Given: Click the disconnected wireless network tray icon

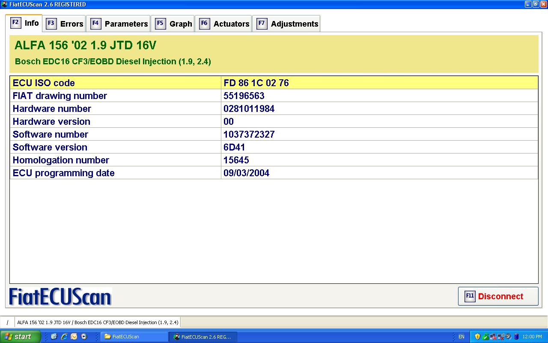Looking at the screenshot, I should (500, 337).
